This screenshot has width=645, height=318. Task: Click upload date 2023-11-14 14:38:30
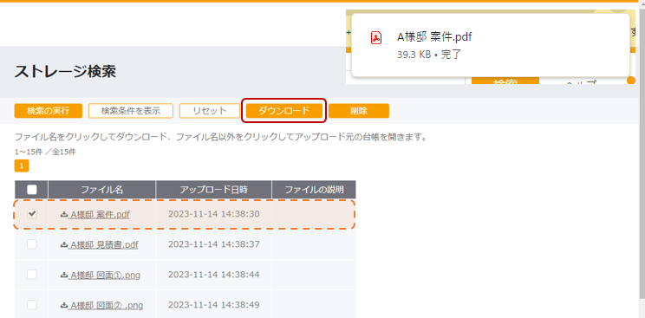(x=214, y=214)
